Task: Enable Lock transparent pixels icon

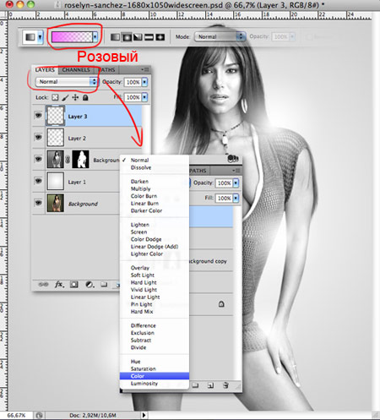Action: (x=55, y=97)
